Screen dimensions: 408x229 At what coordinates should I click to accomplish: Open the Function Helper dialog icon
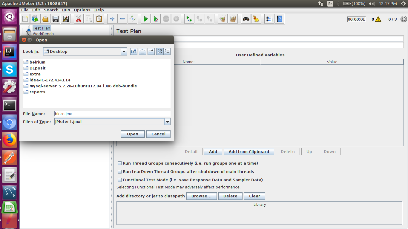click(x=269, y=19)
